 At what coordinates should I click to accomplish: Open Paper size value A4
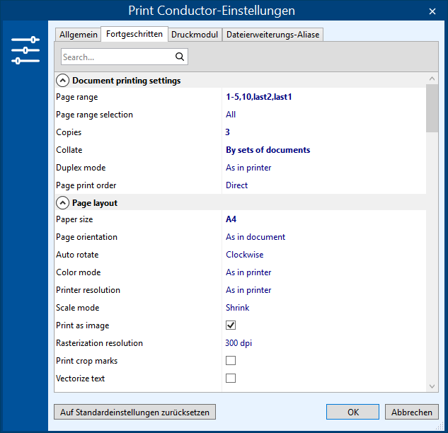tap(231, 219)
